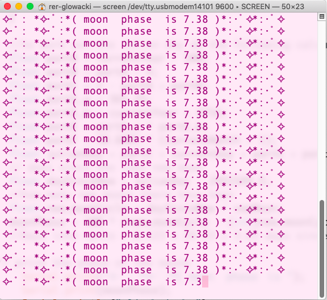Click "7.38" on the topmost output line
The image size is (327, 300).
(196, 19)
